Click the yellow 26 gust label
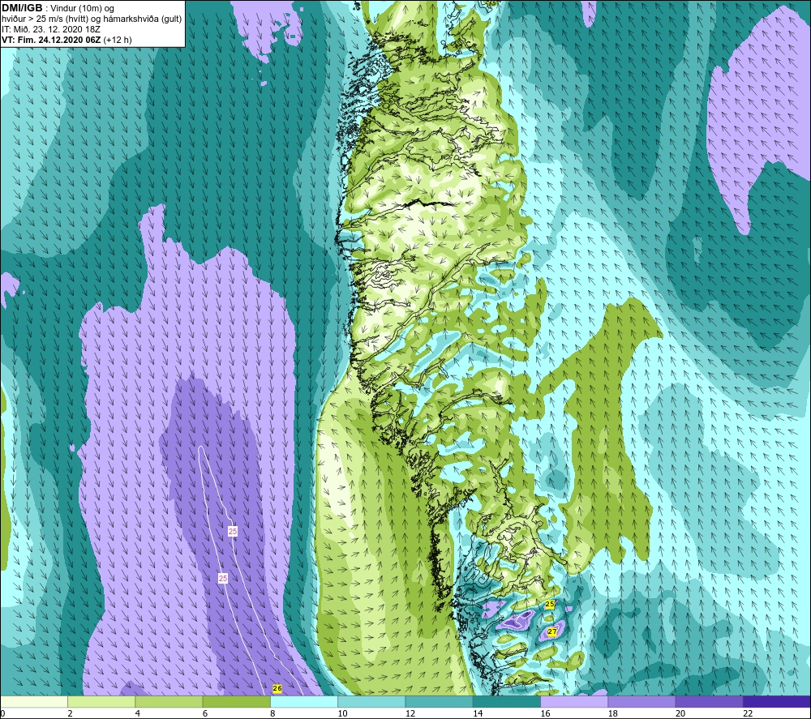Image resolution: width=811 pixels, height=719 pixels. [x=277, y=688]
